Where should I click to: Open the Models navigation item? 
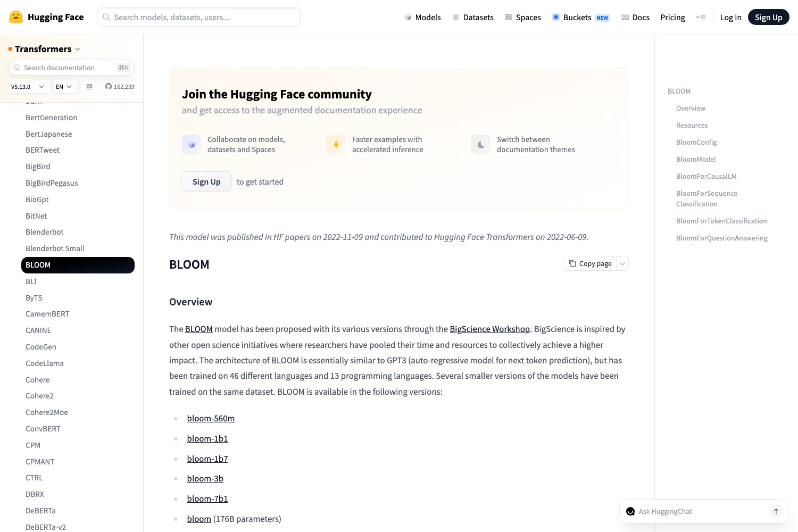click(x=422, y=17)
